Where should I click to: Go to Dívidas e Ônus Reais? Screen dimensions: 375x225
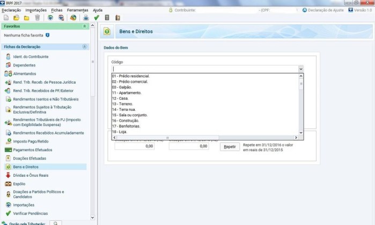click(x=31, y=175)
